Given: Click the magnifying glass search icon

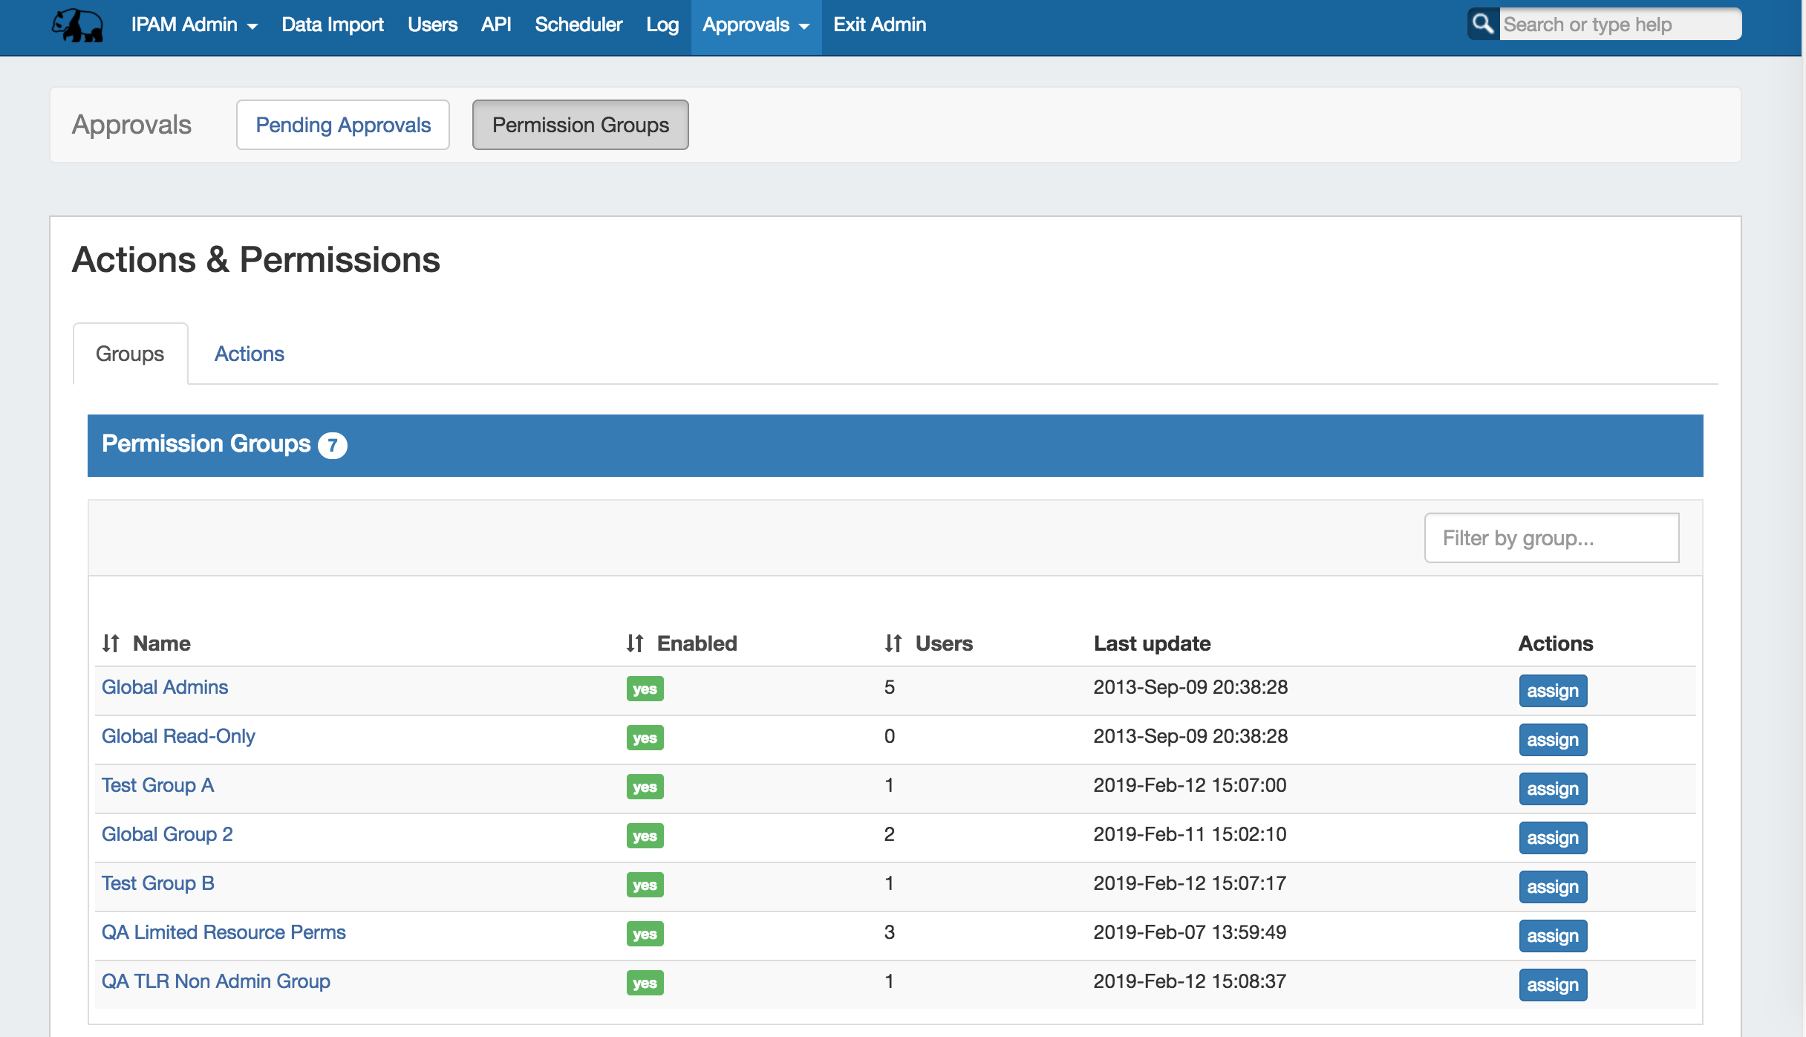Looking at the screenshot, I should point(1482,24).
